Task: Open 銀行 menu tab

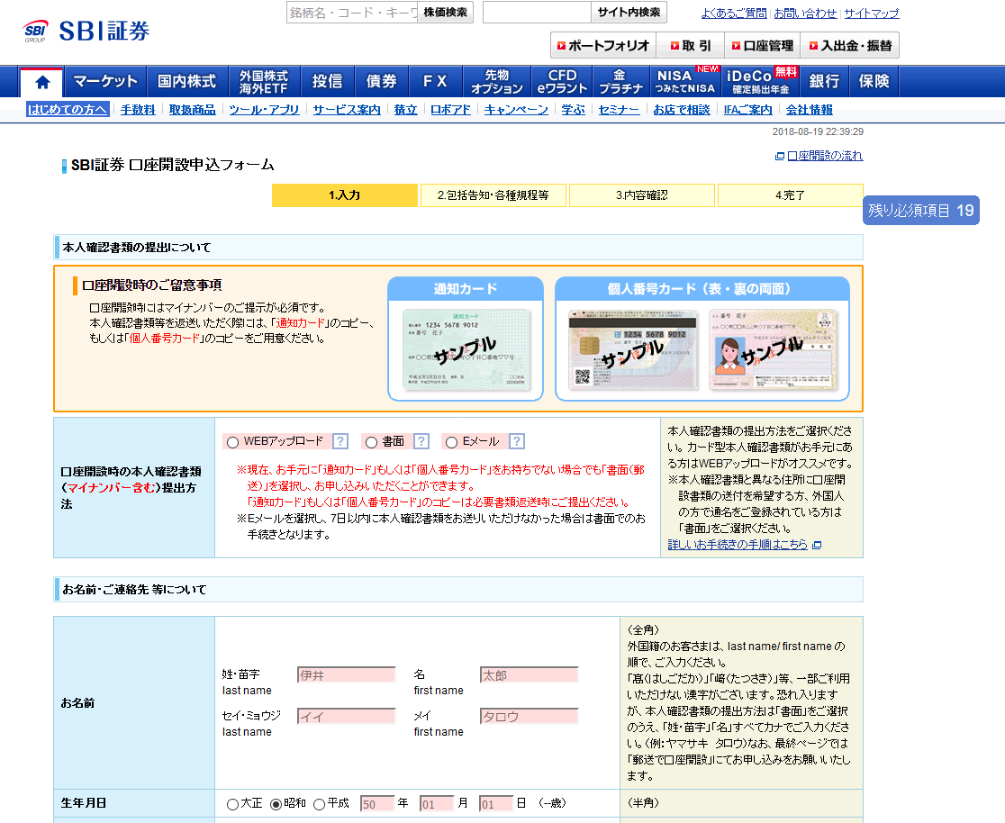Action: pos(824,81)
